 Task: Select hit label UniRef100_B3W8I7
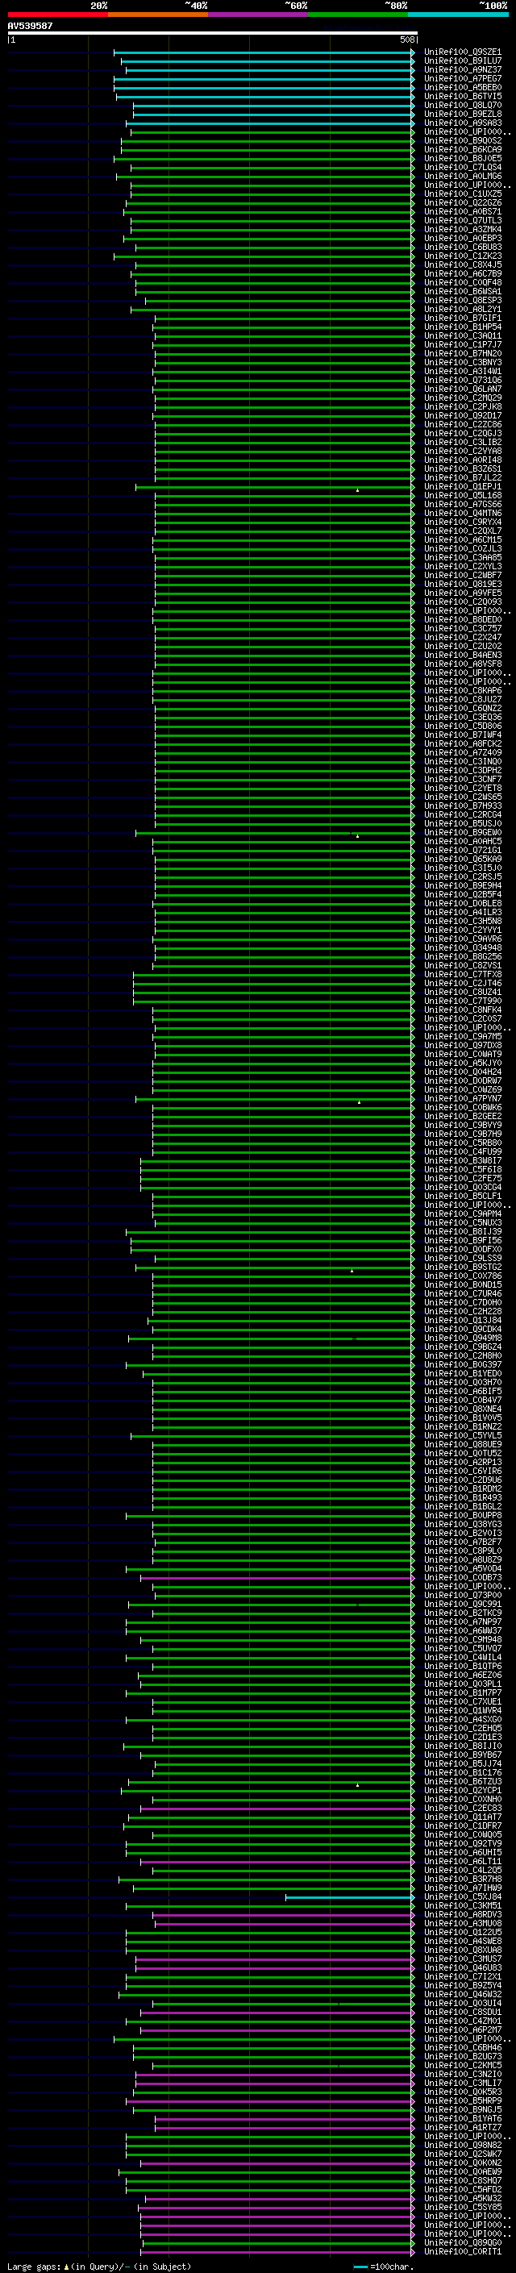pyautogui.click(x=462, y=1160)
